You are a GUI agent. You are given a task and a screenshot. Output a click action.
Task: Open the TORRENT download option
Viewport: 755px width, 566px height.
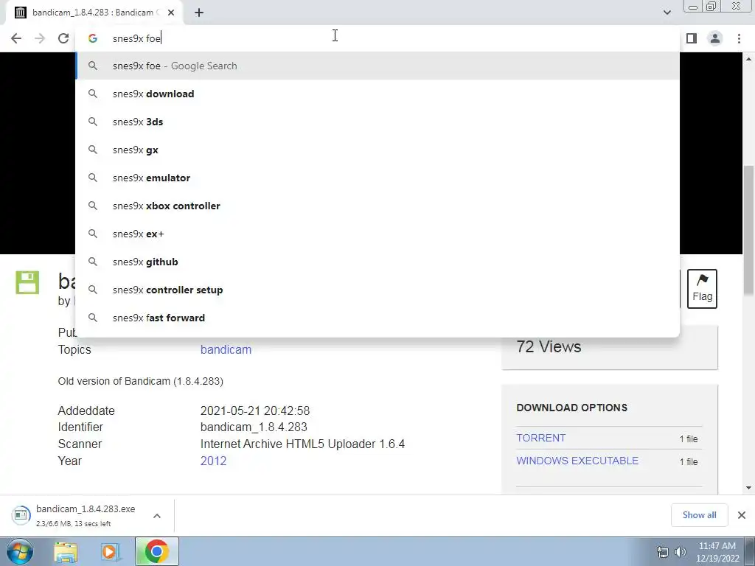point(540,438)
